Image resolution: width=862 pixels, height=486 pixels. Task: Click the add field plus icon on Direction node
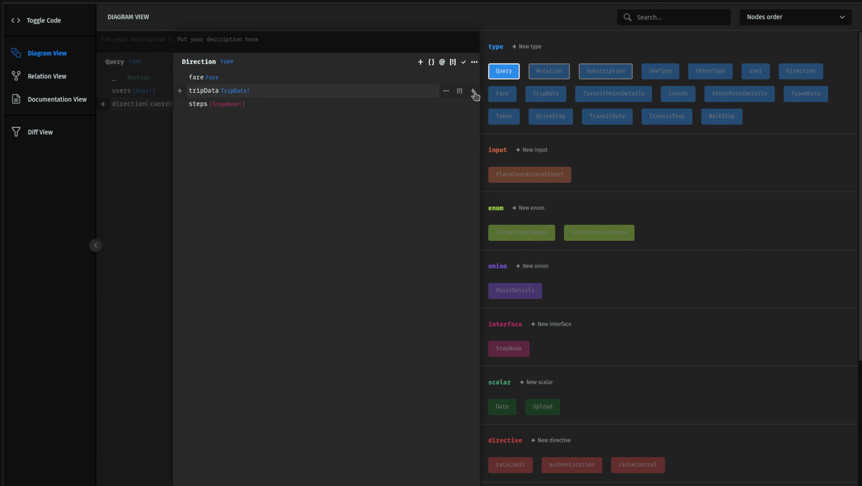420,62
